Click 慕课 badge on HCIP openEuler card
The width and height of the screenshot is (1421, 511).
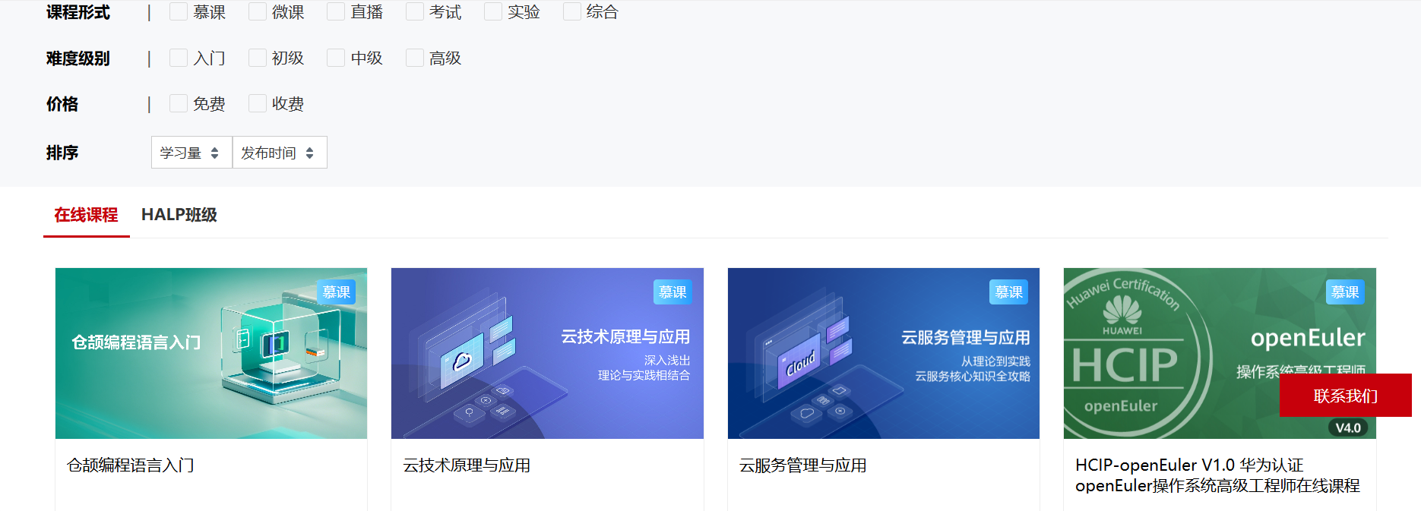click(x=1345, y=292)
